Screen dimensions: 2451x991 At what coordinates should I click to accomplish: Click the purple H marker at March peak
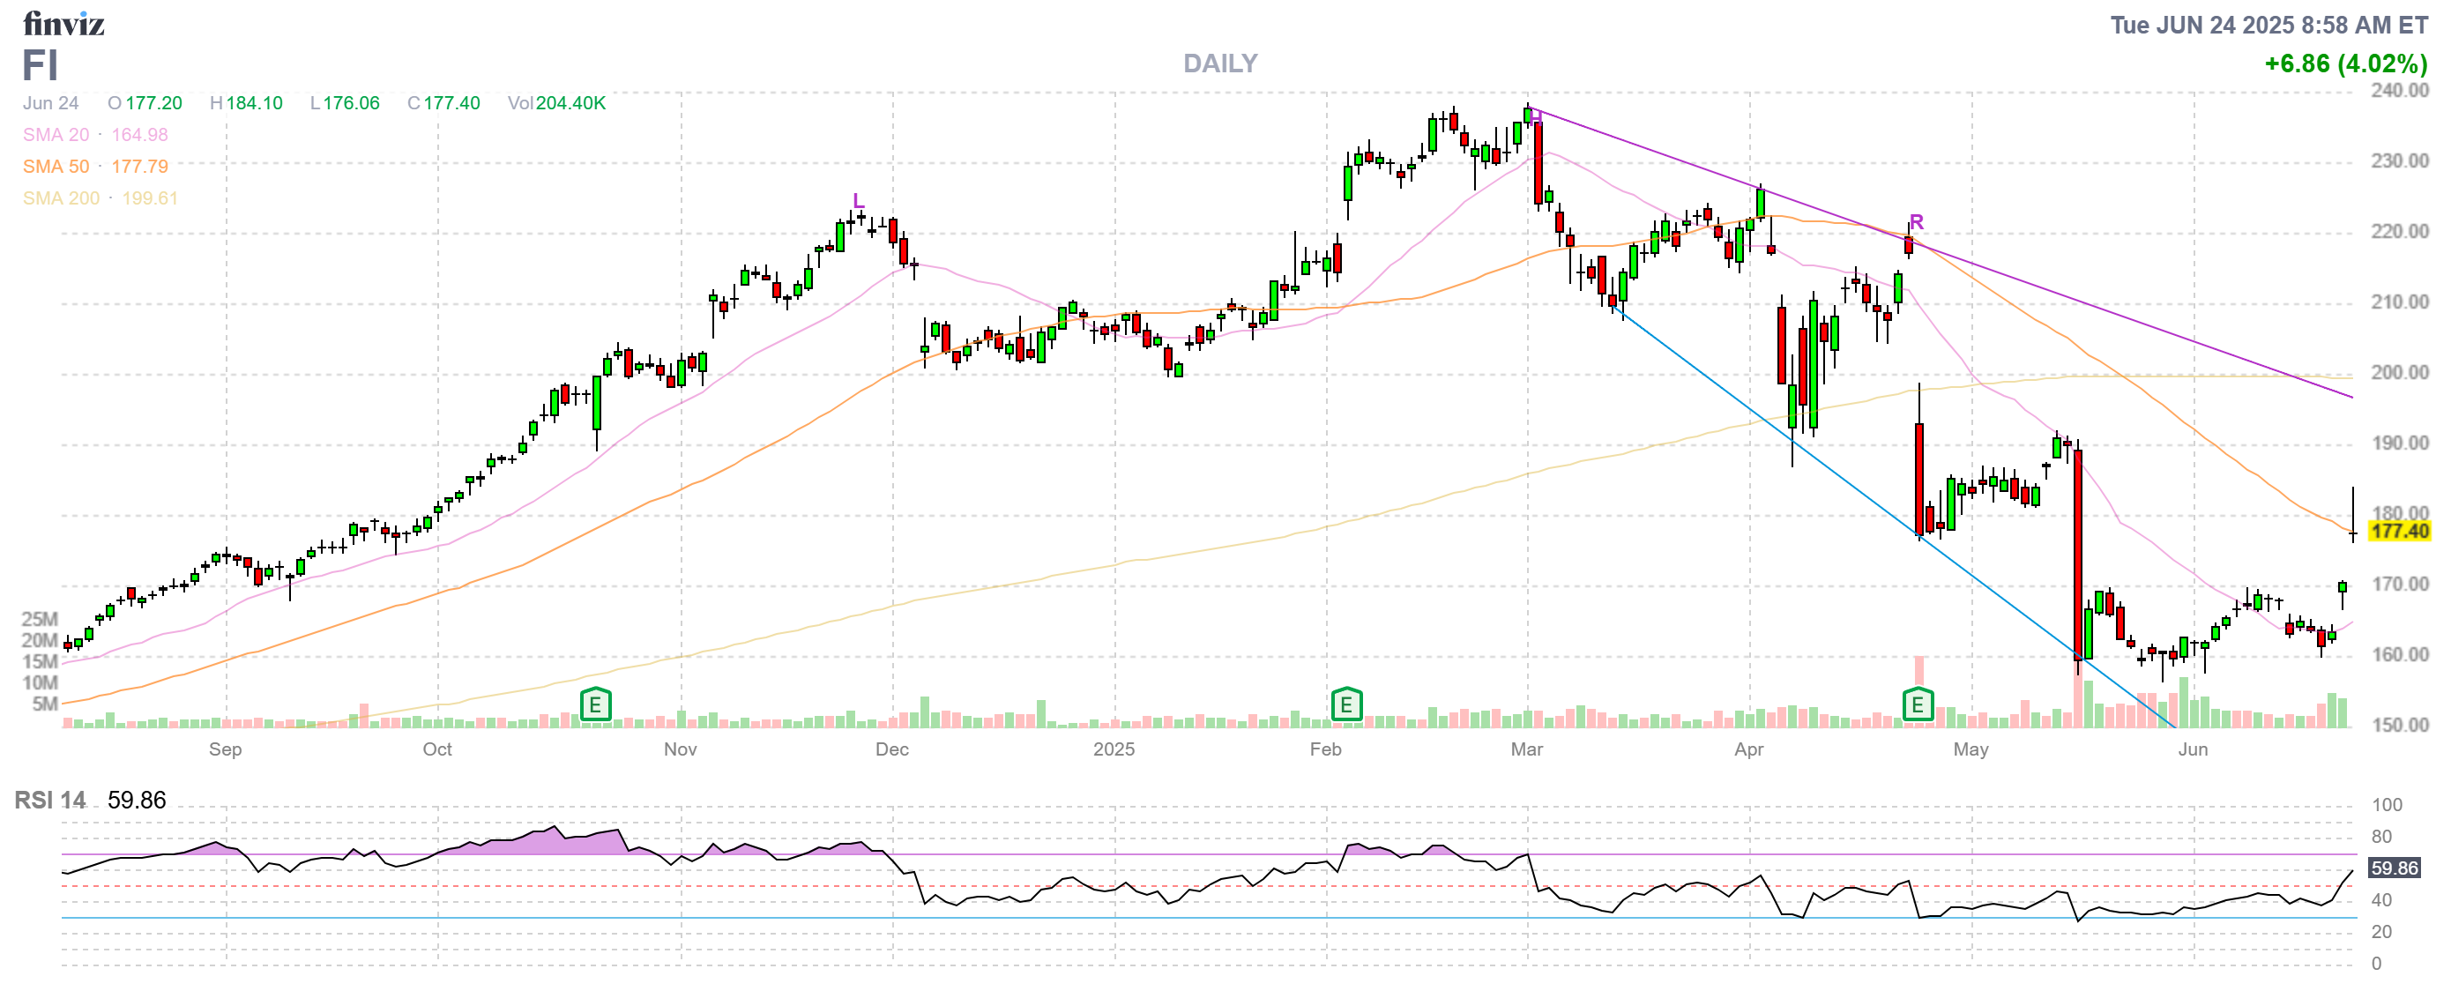pyautogui.click(x=1535, y=118)
